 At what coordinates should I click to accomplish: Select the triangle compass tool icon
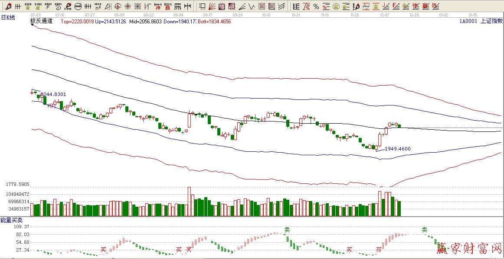(x=108, y=6)
